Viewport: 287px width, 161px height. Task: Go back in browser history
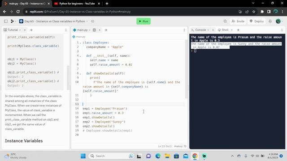[x=4, y=12]
